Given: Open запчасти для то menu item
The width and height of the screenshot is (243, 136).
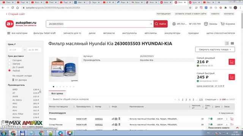Looking at the screenshot, I should [72, 33].
